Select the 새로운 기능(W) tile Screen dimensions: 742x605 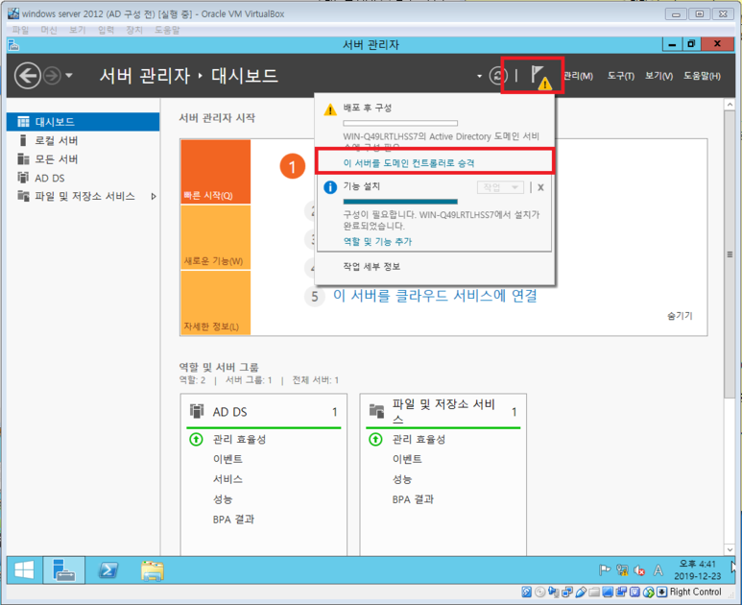(x=215, y=237)
